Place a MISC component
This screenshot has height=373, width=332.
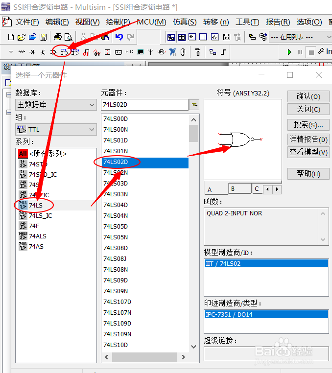129,52
